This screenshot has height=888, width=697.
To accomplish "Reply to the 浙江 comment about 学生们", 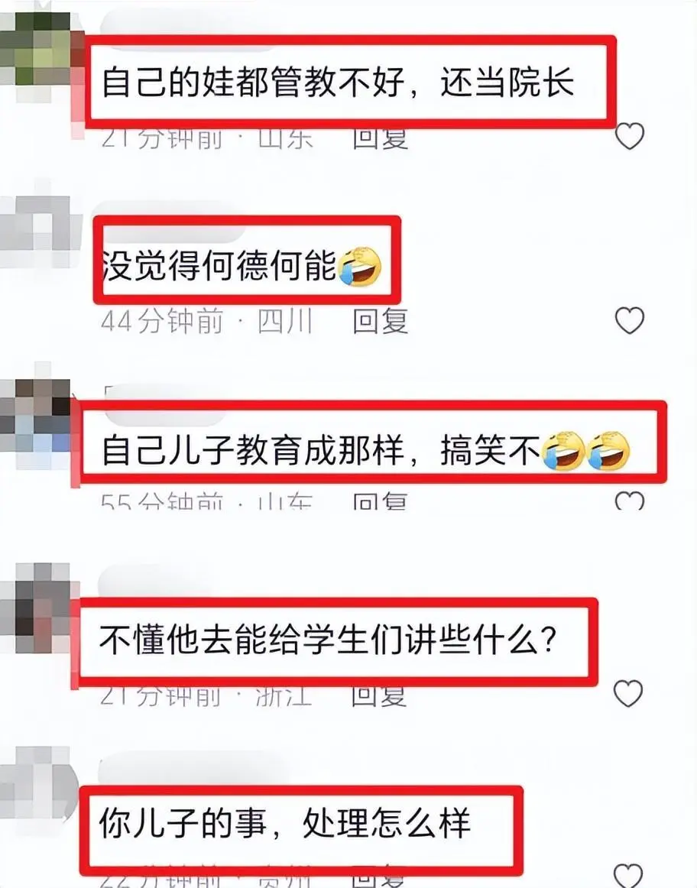I will (x=379, y=696).
